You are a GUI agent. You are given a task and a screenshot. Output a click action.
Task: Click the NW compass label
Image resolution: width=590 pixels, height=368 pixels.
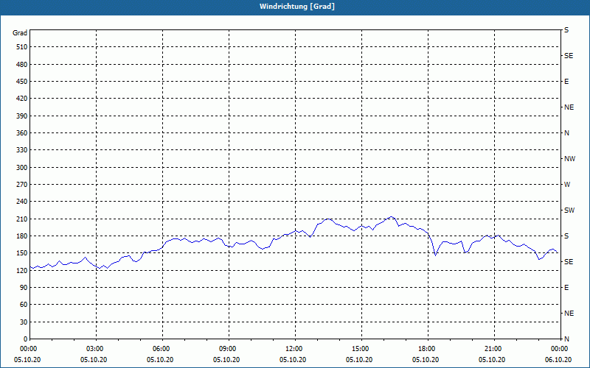coord(569,159)
